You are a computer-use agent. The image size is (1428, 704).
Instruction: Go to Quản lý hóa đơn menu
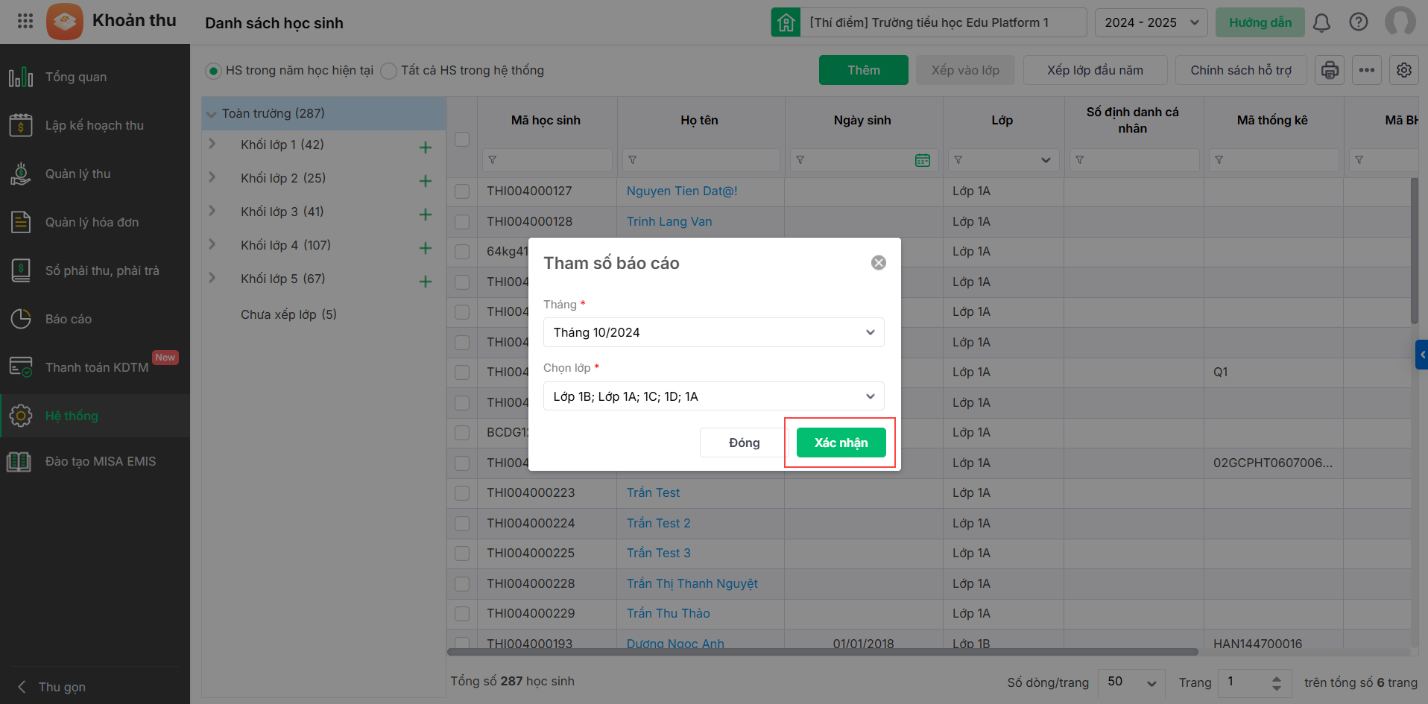point(92,222)
